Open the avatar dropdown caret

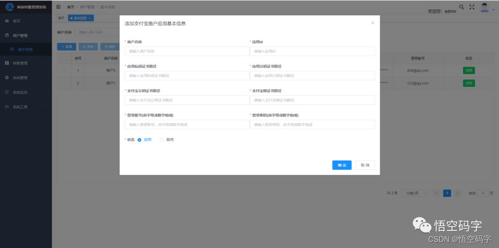(493, 10)
